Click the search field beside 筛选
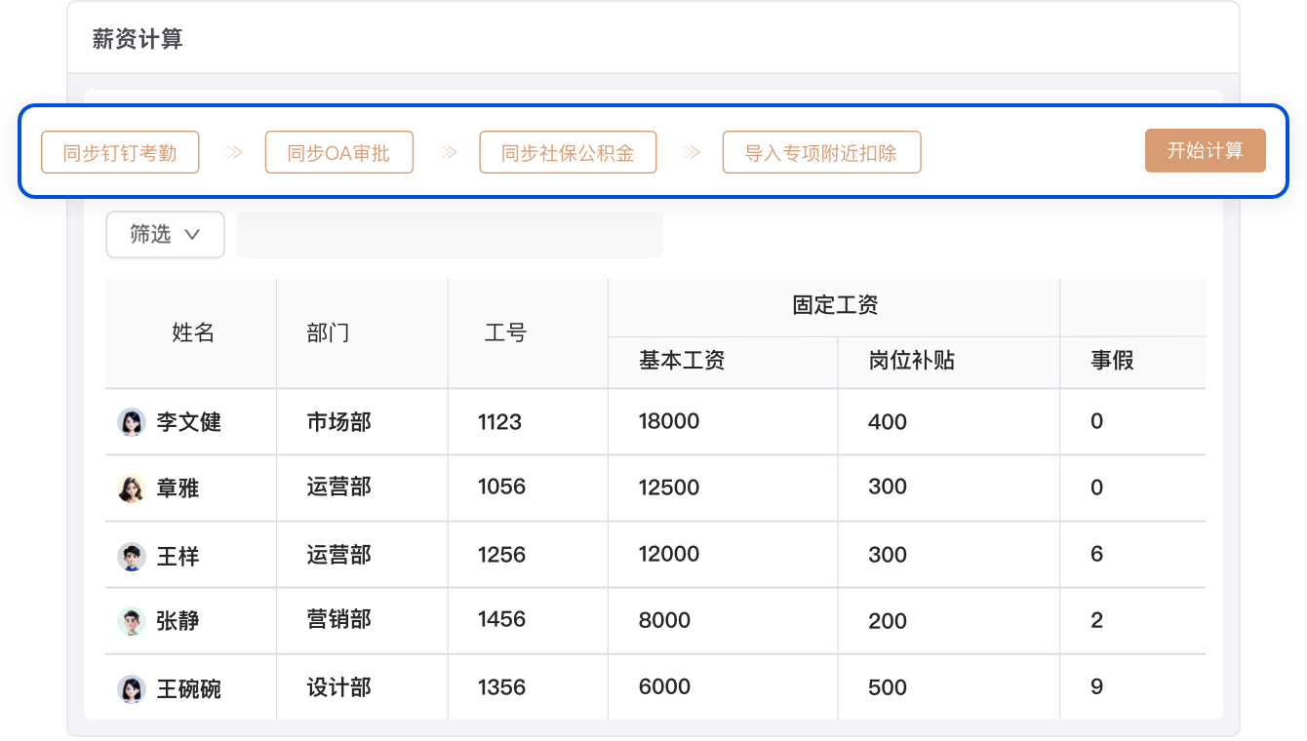 coord(450,235)
